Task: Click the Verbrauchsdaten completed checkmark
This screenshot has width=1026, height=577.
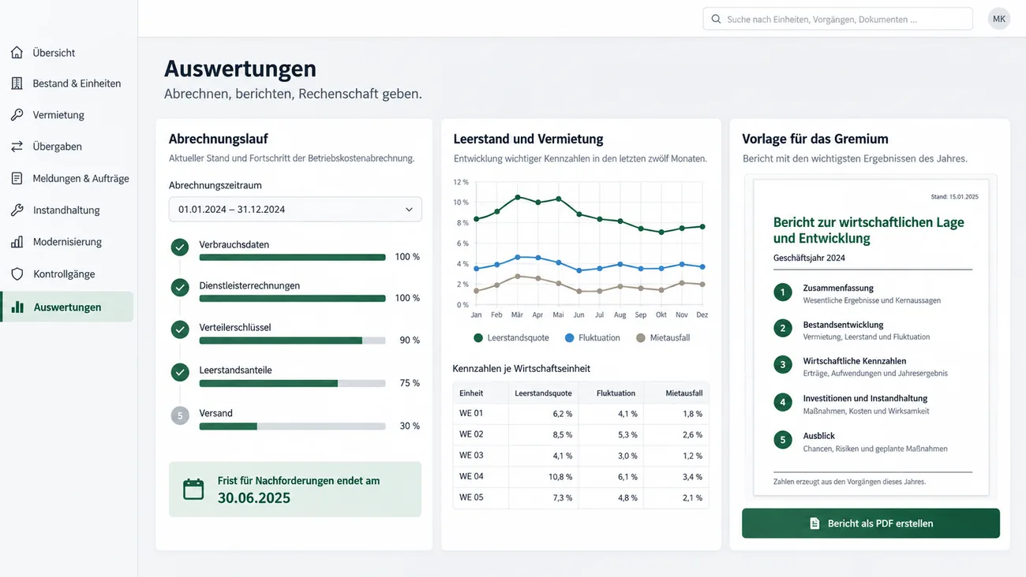Action: (x=180, y=248)
